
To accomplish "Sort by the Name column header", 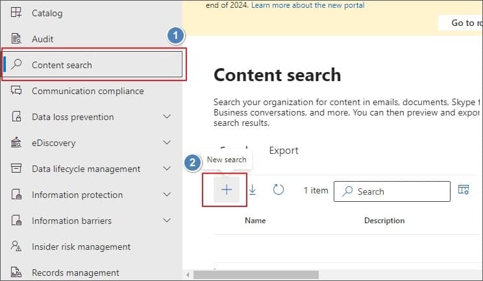I will tap(255, 221).
